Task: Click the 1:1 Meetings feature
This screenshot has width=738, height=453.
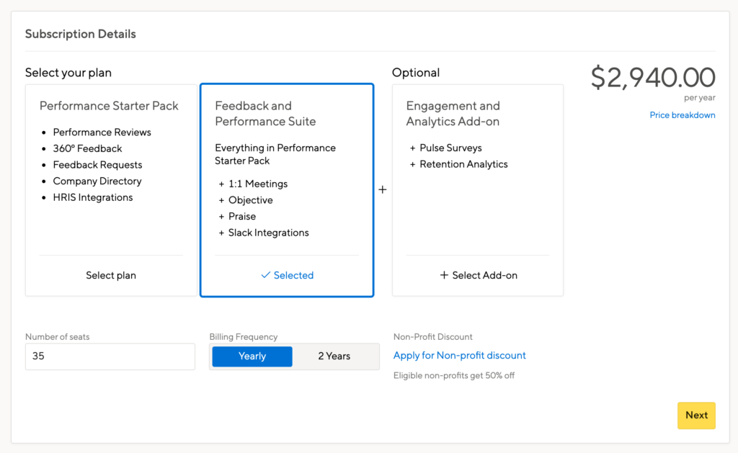Action: (x=258, y=184)
